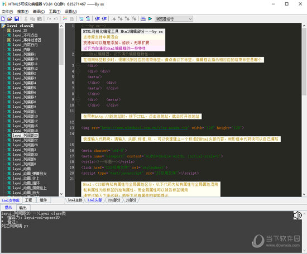The height and width of the screenshot is (254, 307).
Task: Select layui_内层行内 tree item
Action: (x=25, y=45)
